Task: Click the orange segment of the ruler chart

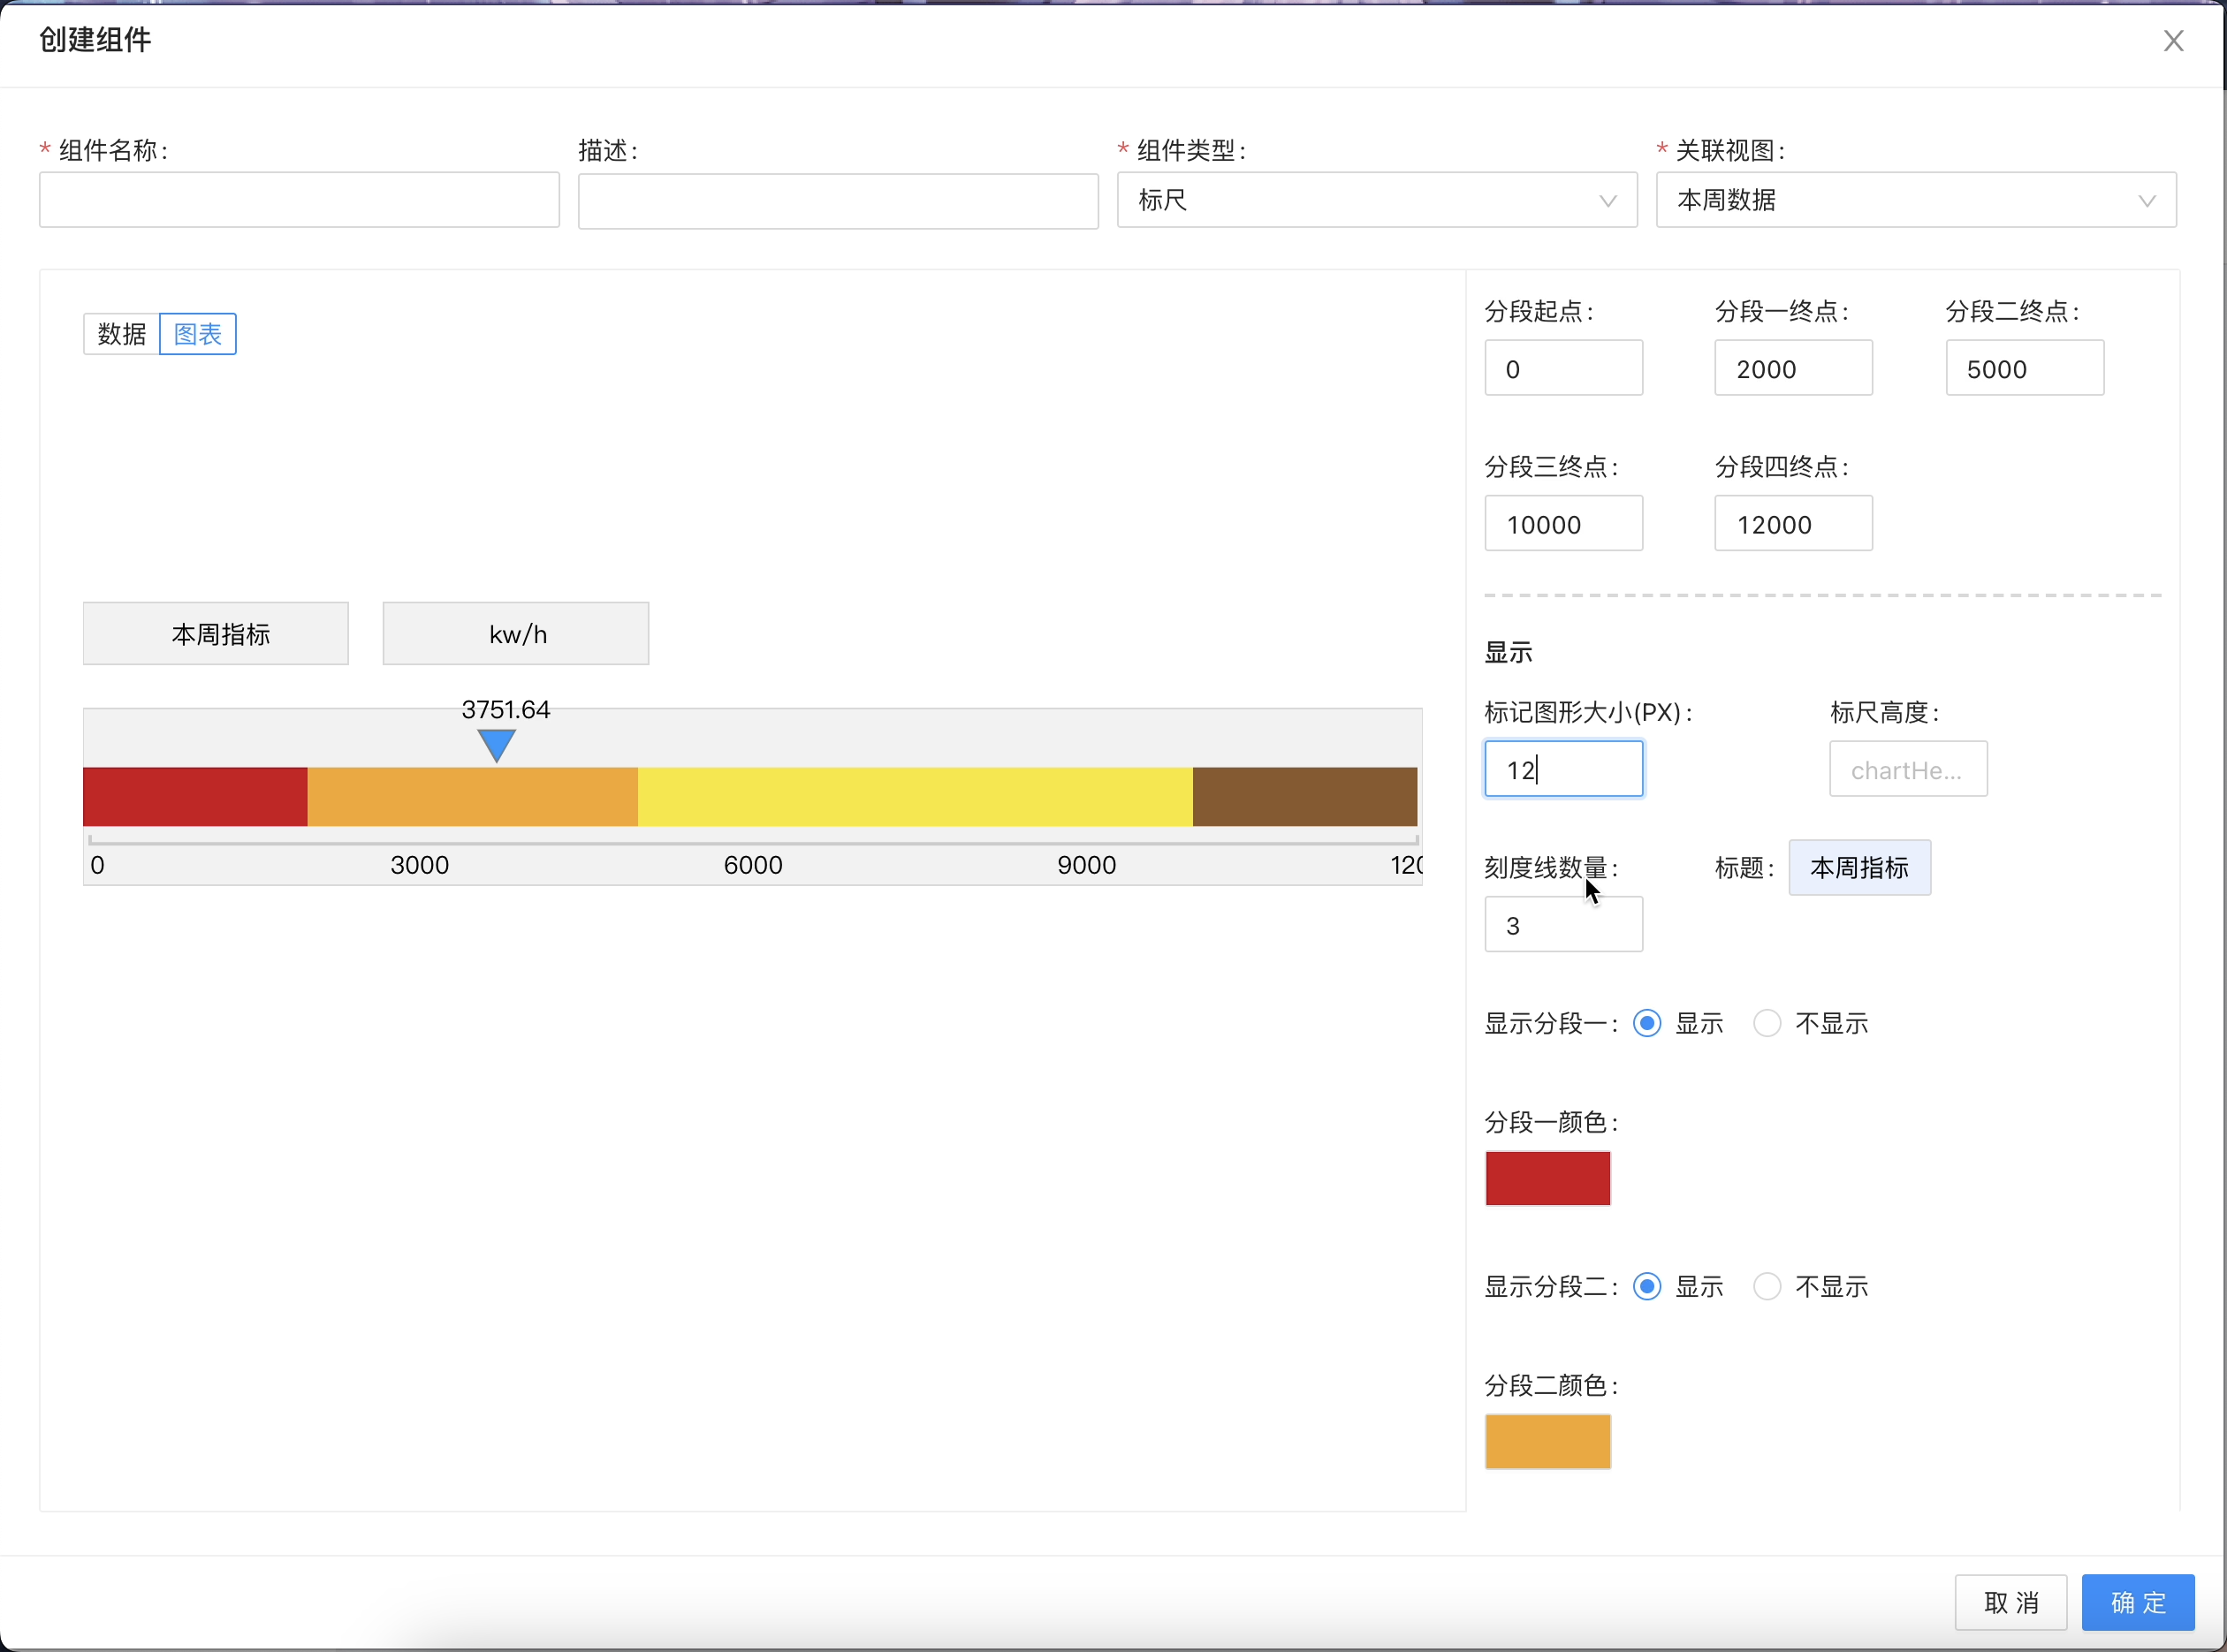Action: point(472,797)
